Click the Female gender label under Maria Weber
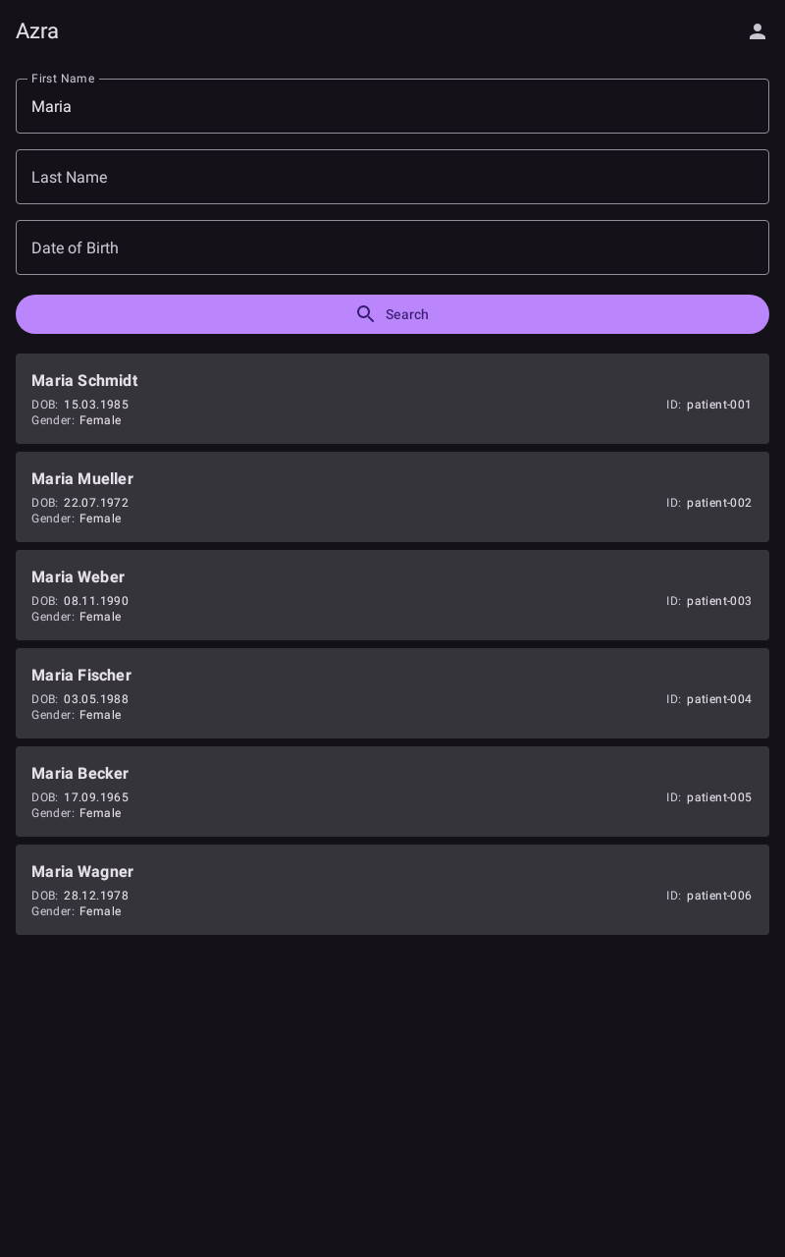This screenshot has height=1257, width=785. [x=100, y=617]
